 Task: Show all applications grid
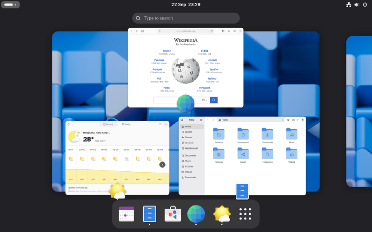[245, 214]
